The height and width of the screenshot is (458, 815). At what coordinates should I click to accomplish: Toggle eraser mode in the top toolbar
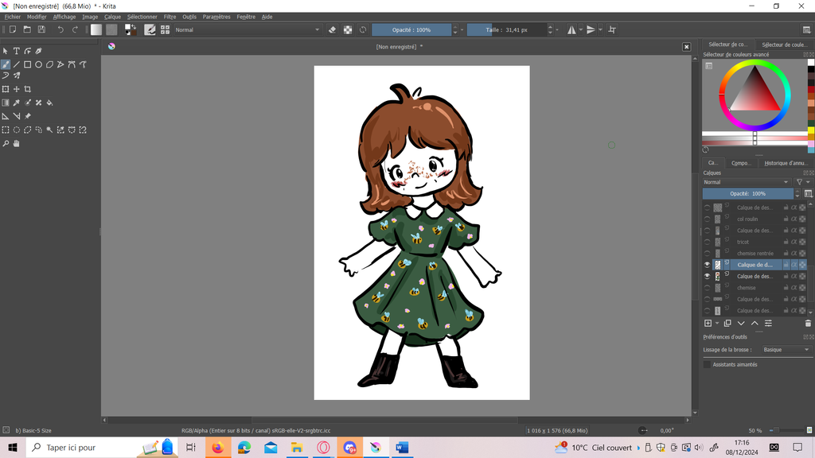tap(333, 29)
